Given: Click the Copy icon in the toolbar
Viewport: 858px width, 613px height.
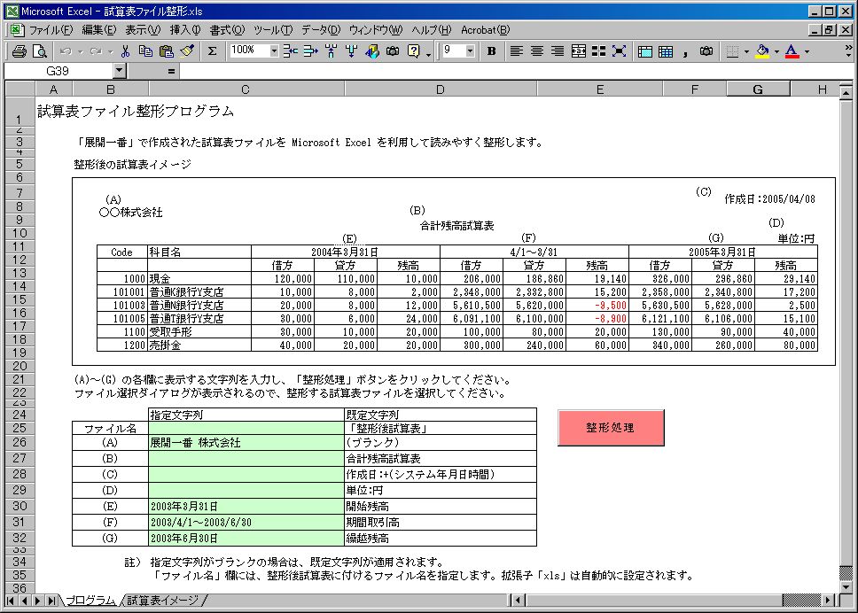Looking at the screenshot, I should (145, 51).
